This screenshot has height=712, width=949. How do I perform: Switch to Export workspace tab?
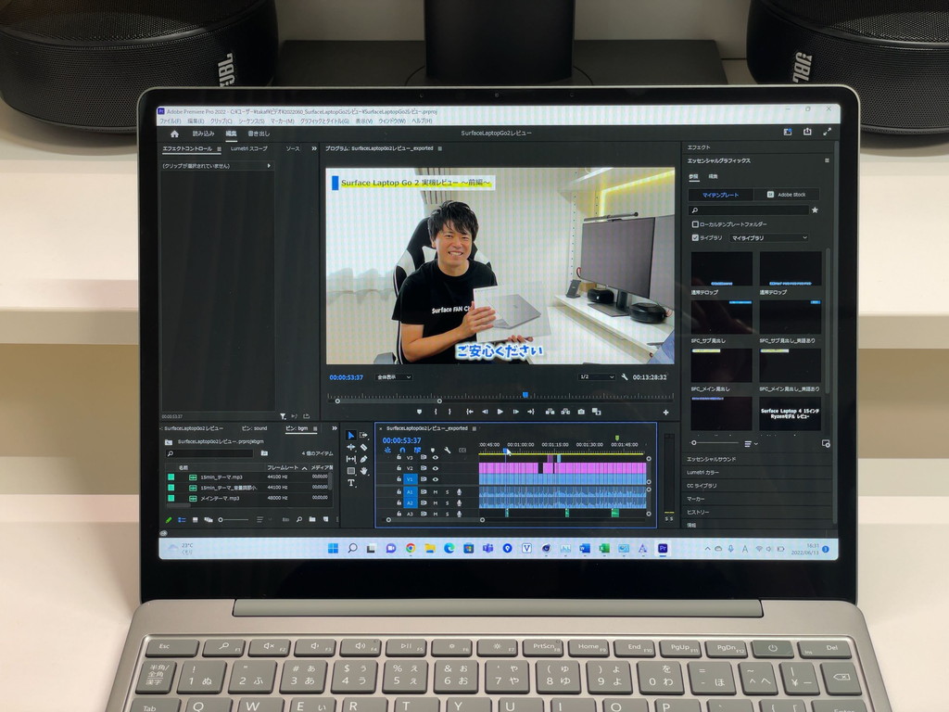click(x=259, y=133)
